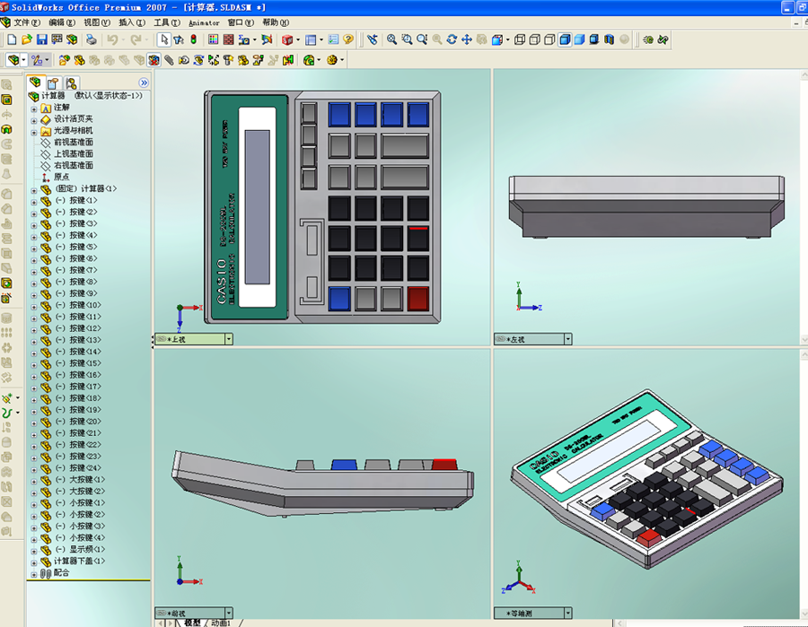Save the assembly with the floppy icon
The width and height of the screenshot is (808, 627).
[x=41, y=39]
